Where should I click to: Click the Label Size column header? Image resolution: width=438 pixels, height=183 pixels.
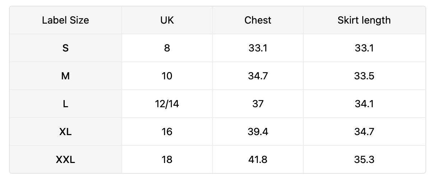click(x=65, y=20)
